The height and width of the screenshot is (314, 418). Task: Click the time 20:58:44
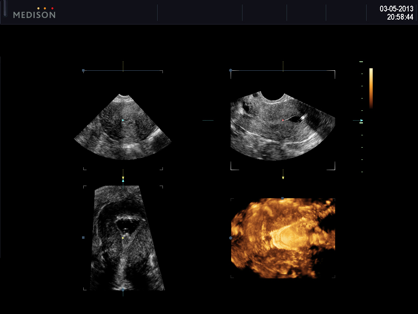click(400, 17)
